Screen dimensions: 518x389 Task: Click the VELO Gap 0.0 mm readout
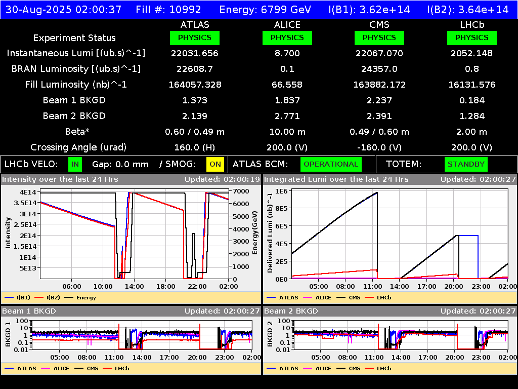tap(120, 165)
